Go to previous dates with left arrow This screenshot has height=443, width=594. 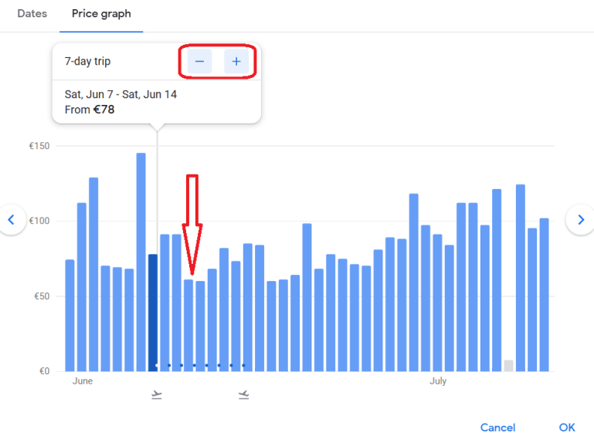click(x=11, y=220)
